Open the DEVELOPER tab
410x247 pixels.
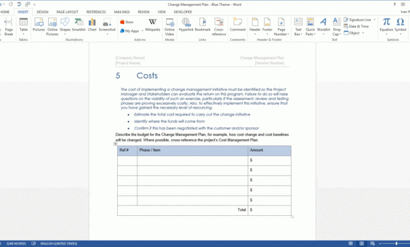point(183,12)
